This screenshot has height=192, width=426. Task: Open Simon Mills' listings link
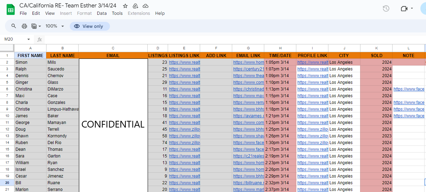pyautogui.click(x=184, y=62)
